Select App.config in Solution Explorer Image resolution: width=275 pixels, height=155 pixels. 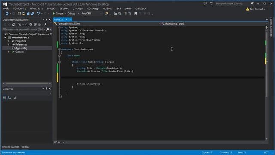(x=21, y=48)
